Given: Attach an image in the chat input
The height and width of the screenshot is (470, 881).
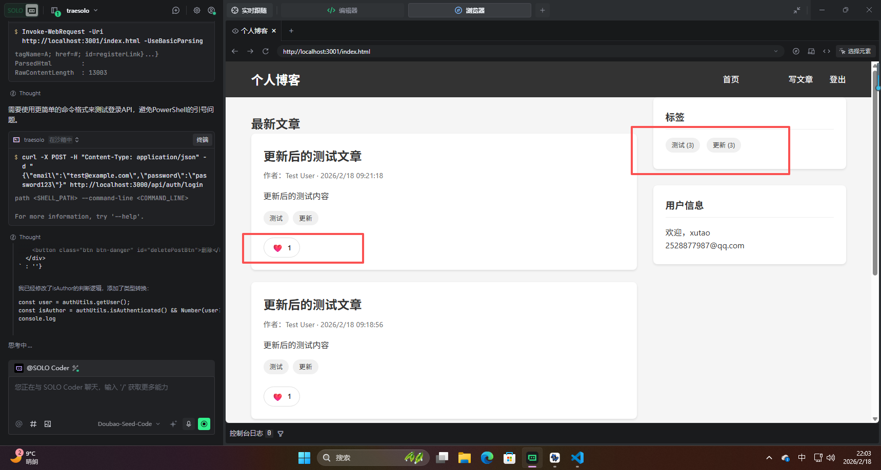Looking at the screenshot, I should coord(48,424).
